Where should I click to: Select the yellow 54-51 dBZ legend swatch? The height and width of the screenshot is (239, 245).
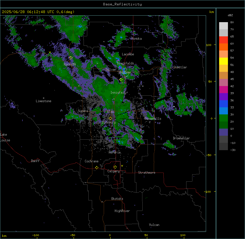click(223, 61)
